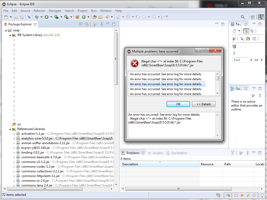Click the Package Explorer horizontal scrollbar thumb

point(45,189)
